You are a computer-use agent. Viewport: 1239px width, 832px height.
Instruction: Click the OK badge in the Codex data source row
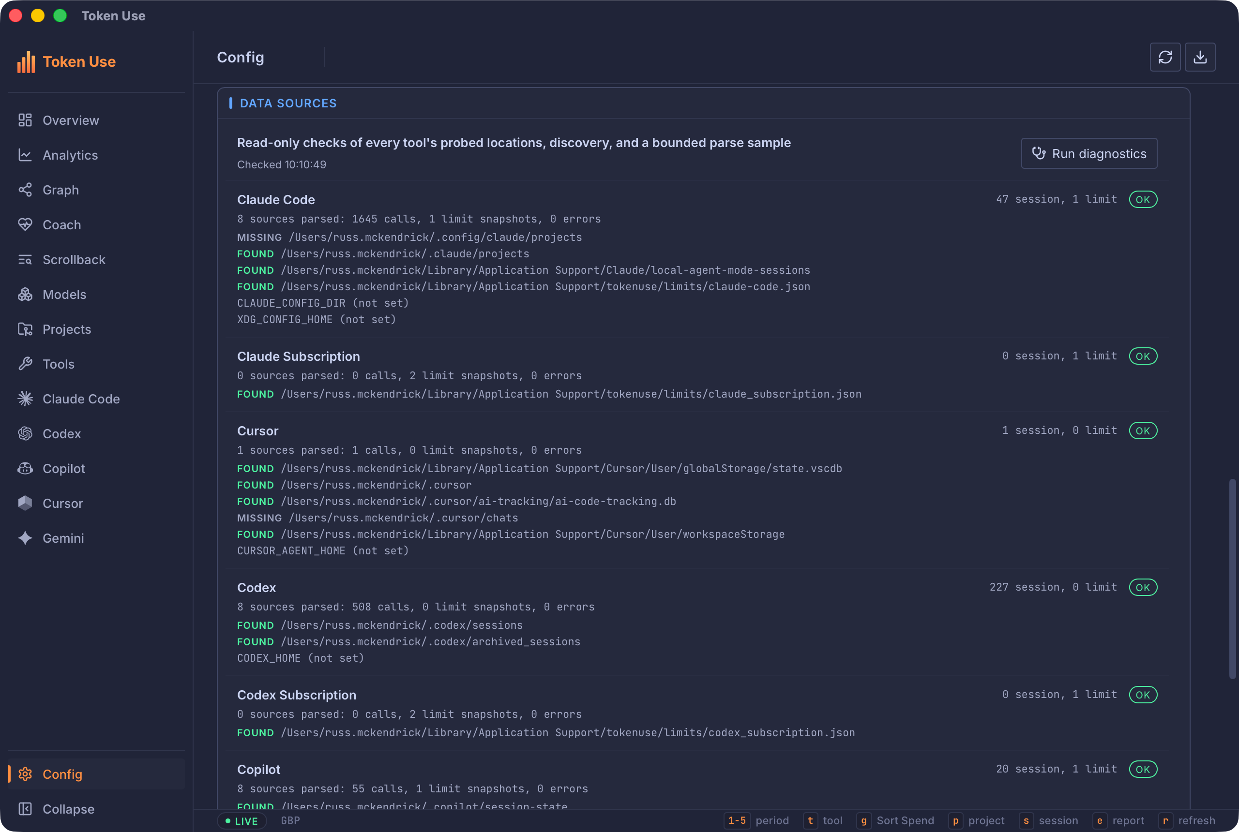coord(1143,587)
